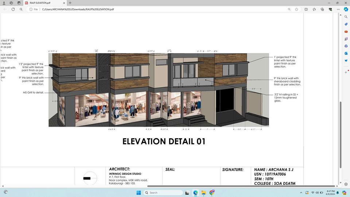Image resolution: width=350 pixels, height=197 pixels.
Task: Click the volume speaker tray icon
Action: pos(317,193)
